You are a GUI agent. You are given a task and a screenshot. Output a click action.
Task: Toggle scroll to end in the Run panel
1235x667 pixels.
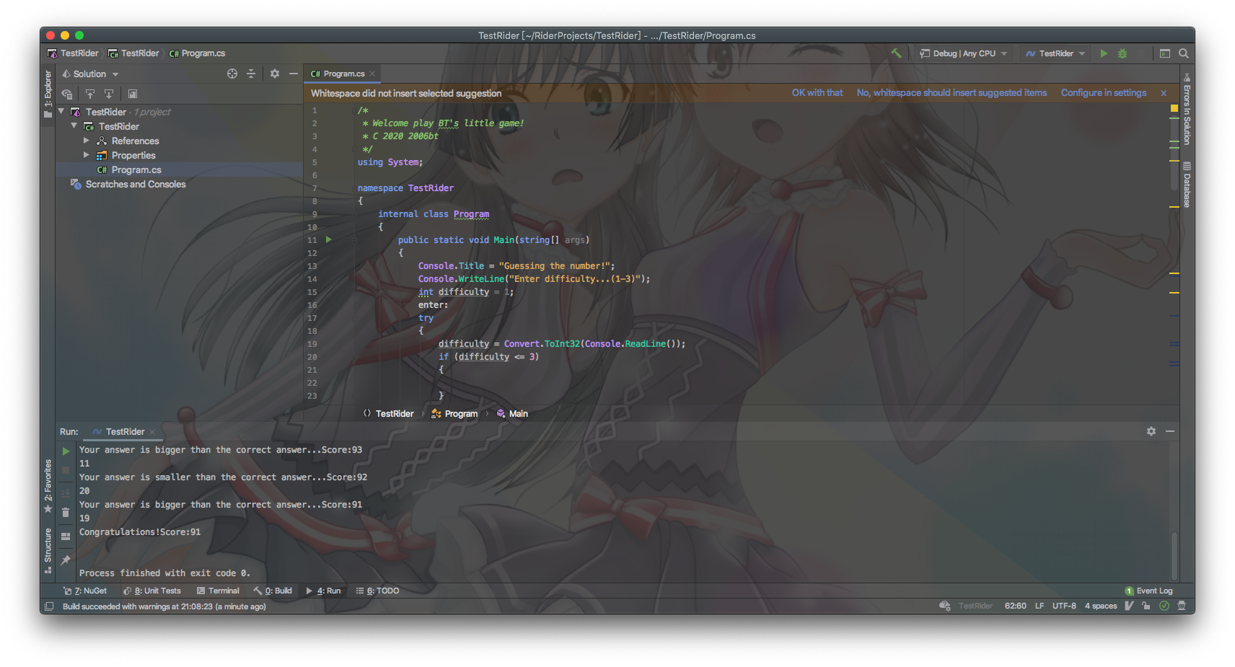point(66,494)
